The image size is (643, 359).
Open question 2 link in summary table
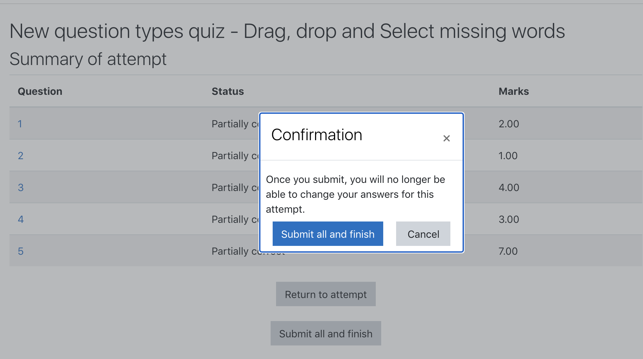point(21,156)
